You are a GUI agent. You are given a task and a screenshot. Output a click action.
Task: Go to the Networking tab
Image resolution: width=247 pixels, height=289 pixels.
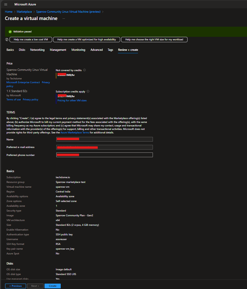pos(37,50)
